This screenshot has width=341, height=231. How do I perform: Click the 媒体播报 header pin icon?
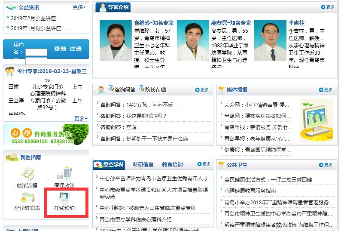point(221,90)
